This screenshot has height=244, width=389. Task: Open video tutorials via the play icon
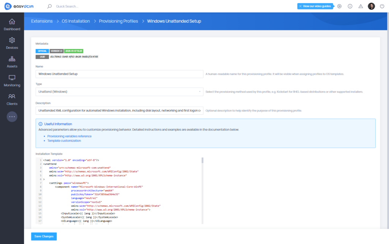[339, 6]
